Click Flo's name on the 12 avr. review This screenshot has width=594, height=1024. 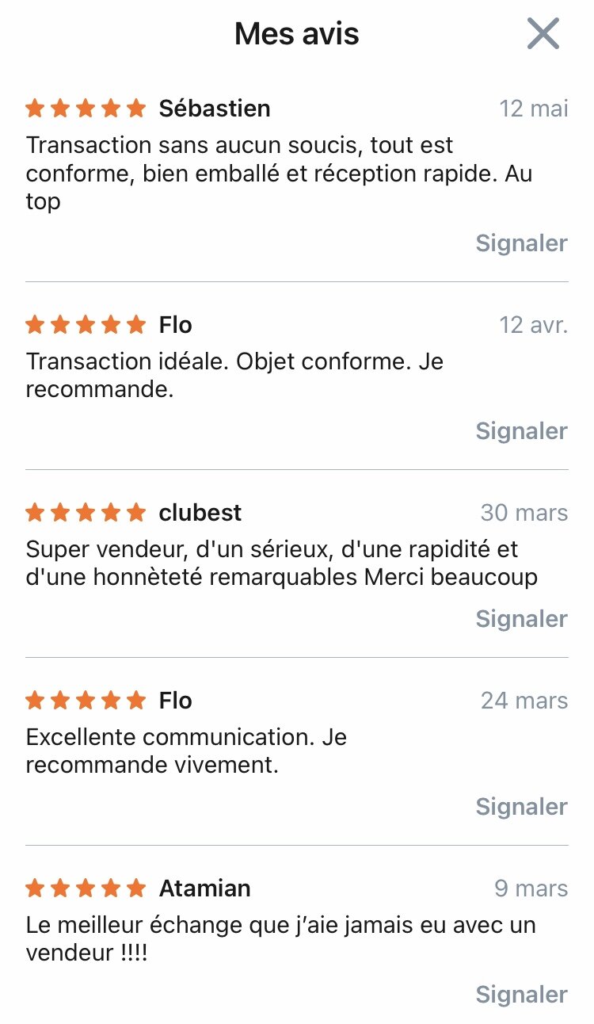[176, 325]
